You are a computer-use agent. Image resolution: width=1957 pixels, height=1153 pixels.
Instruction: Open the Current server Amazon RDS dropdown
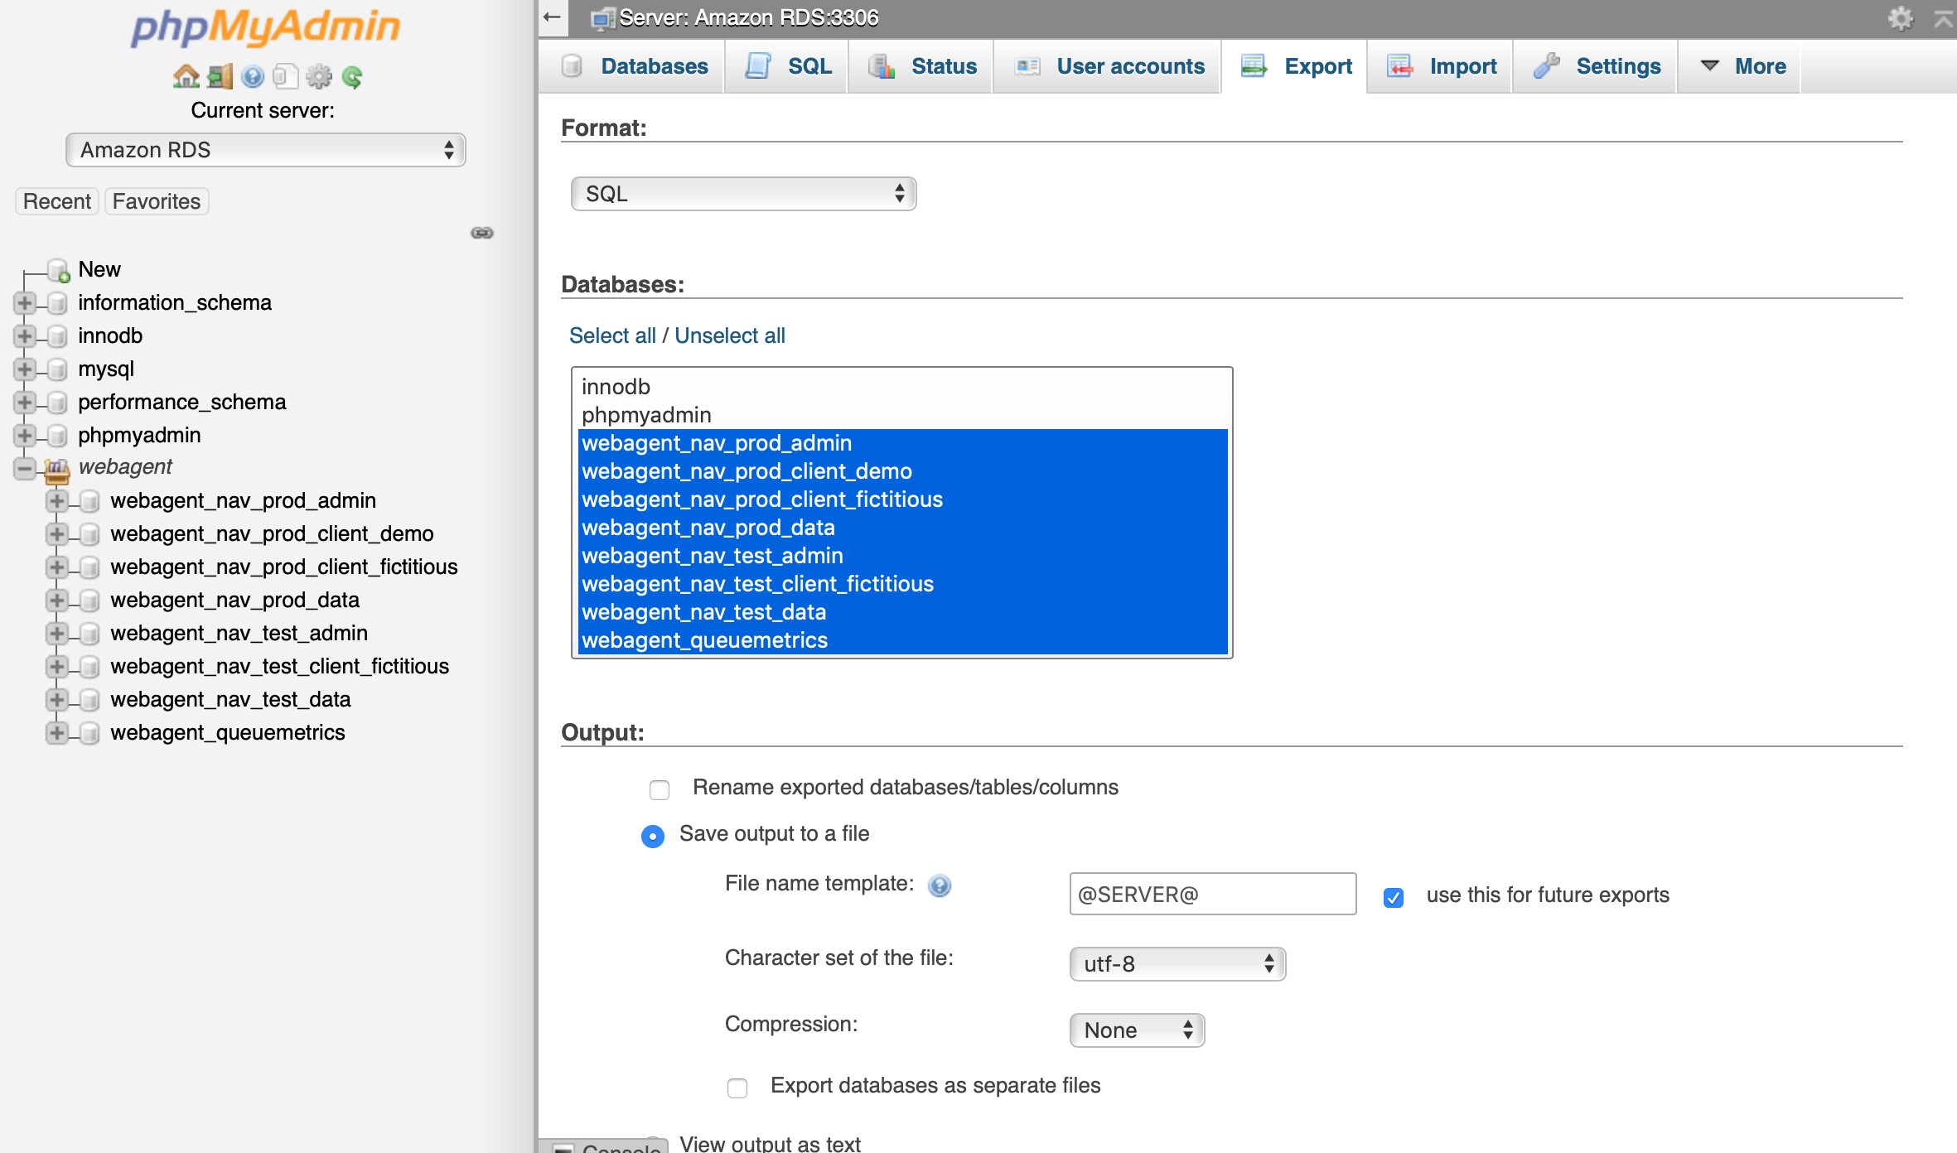pos(265,150)
